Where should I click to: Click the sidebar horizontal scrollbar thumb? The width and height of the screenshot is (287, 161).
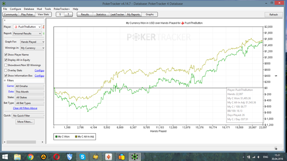21,142
